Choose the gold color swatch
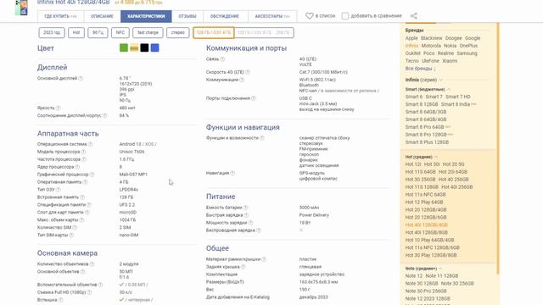 (134, 47)
